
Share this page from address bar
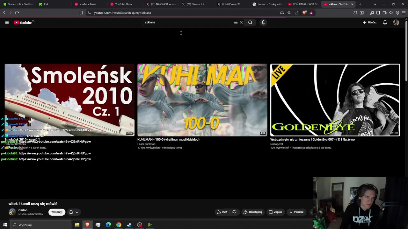[296, 13]
